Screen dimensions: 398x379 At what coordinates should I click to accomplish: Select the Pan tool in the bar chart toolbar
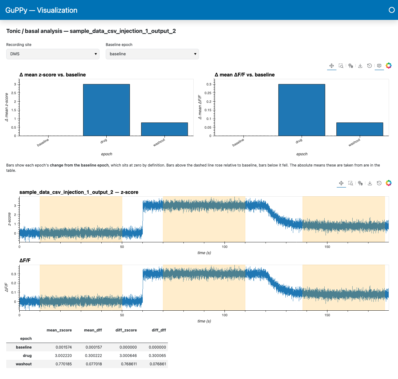click(332, 66)
